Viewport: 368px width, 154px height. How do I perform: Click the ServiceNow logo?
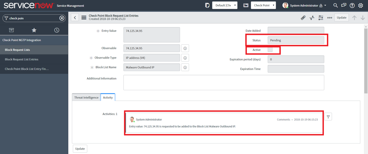(x=29, y=5)
